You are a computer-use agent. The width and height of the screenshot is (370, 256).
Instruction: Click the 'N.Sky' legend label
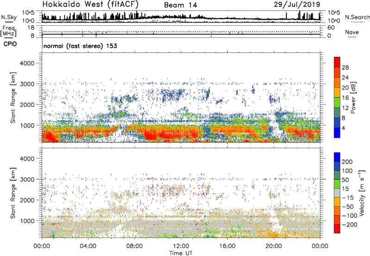point(9,17)
